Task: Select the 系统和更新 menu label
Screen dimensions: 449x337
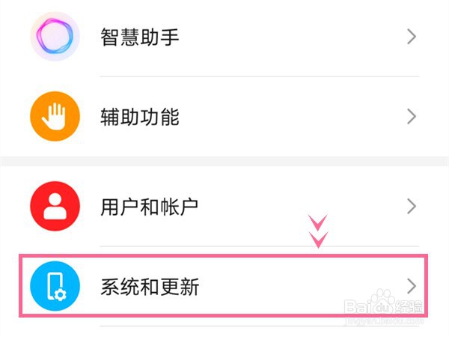Action: coord(150,286)
